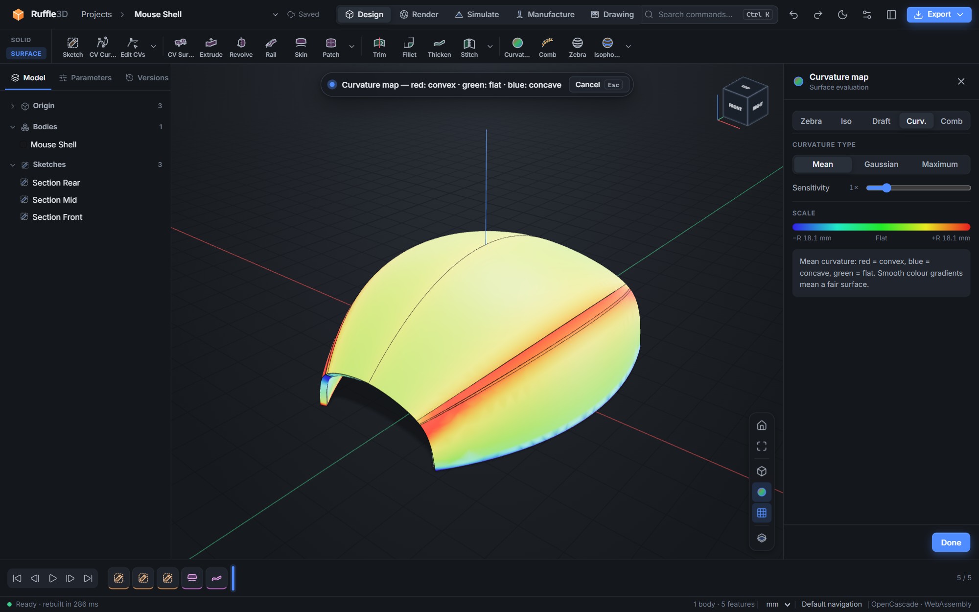Adjust the Sensitivity slider handle

pos(886,188)
